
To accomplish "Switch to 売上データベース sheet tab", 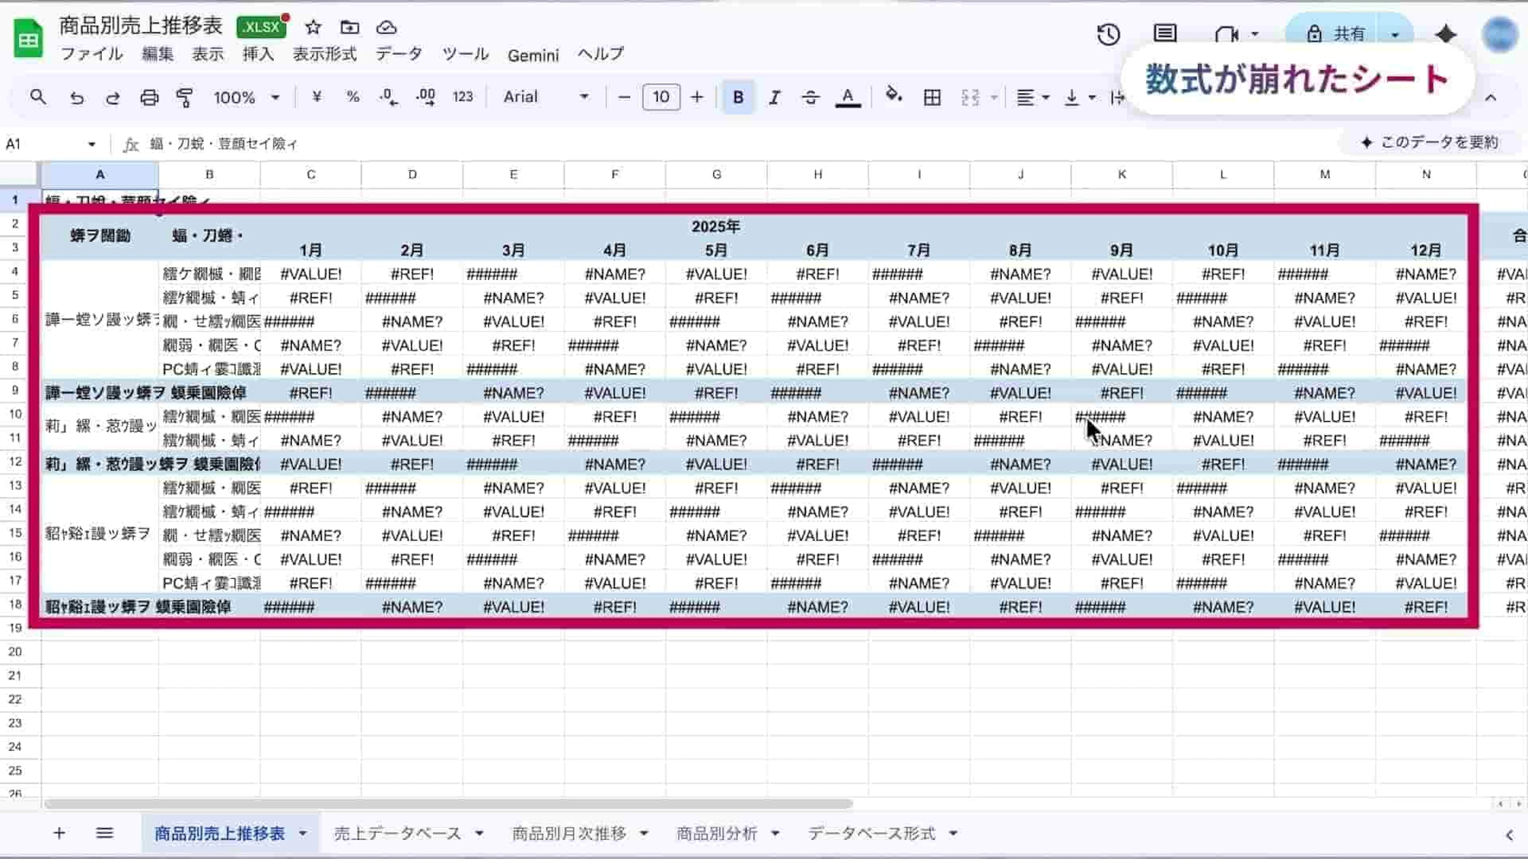I will pos(397,834).
